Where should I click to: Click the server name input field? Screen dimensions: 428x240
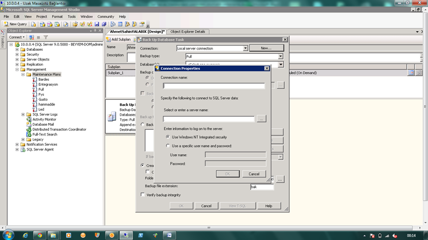pyautogui.click(x=209, y=118)
